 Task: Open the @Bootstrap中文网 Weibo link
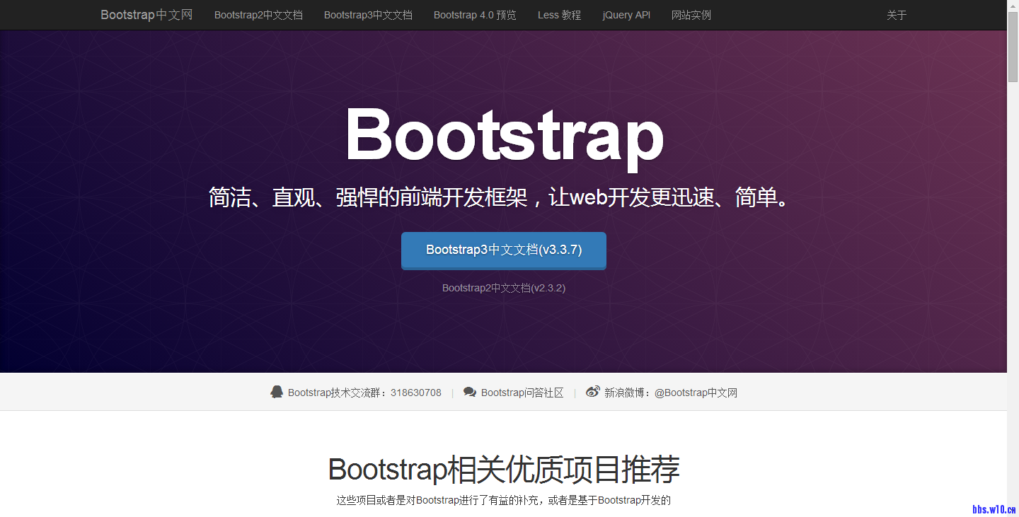coord(696,393)
